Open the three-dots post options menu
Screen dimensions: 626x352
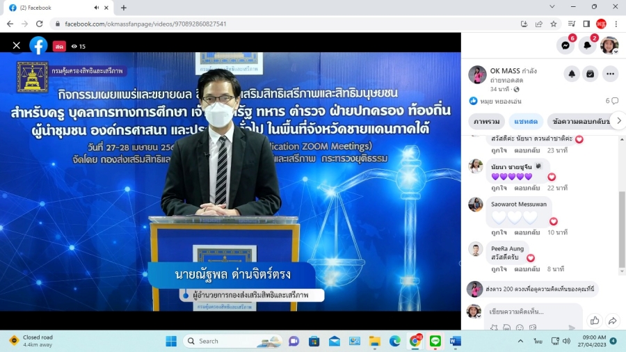click(x=610, y=74)
